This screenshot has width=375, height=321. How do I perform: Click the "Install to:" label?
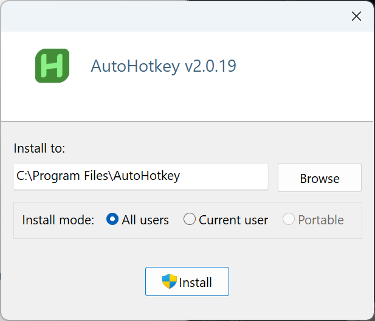tap(40, 148)
